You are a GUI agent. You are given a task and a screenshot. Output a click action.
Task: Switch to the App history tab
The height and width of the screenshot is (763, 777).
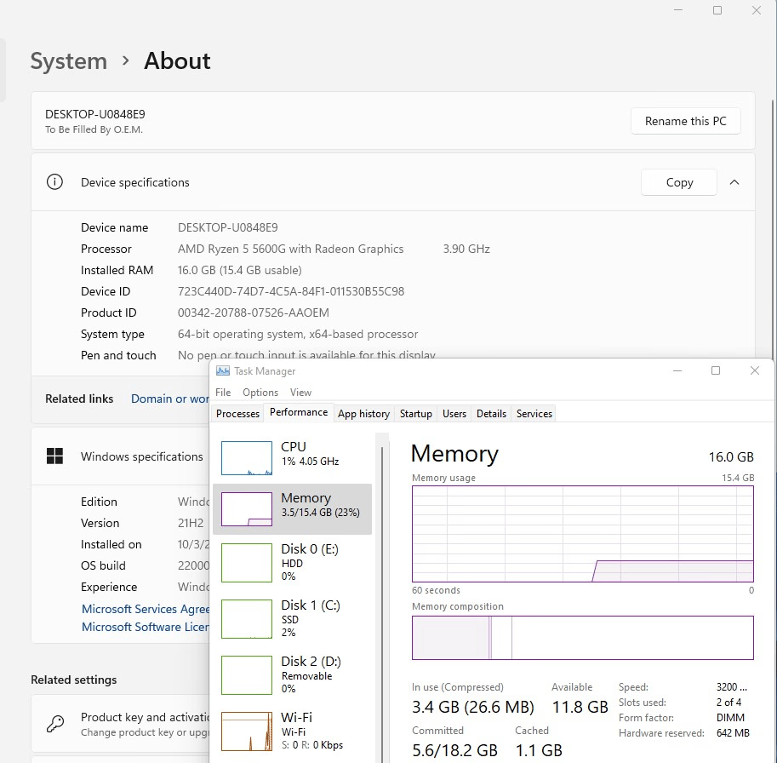coord(363,414)
